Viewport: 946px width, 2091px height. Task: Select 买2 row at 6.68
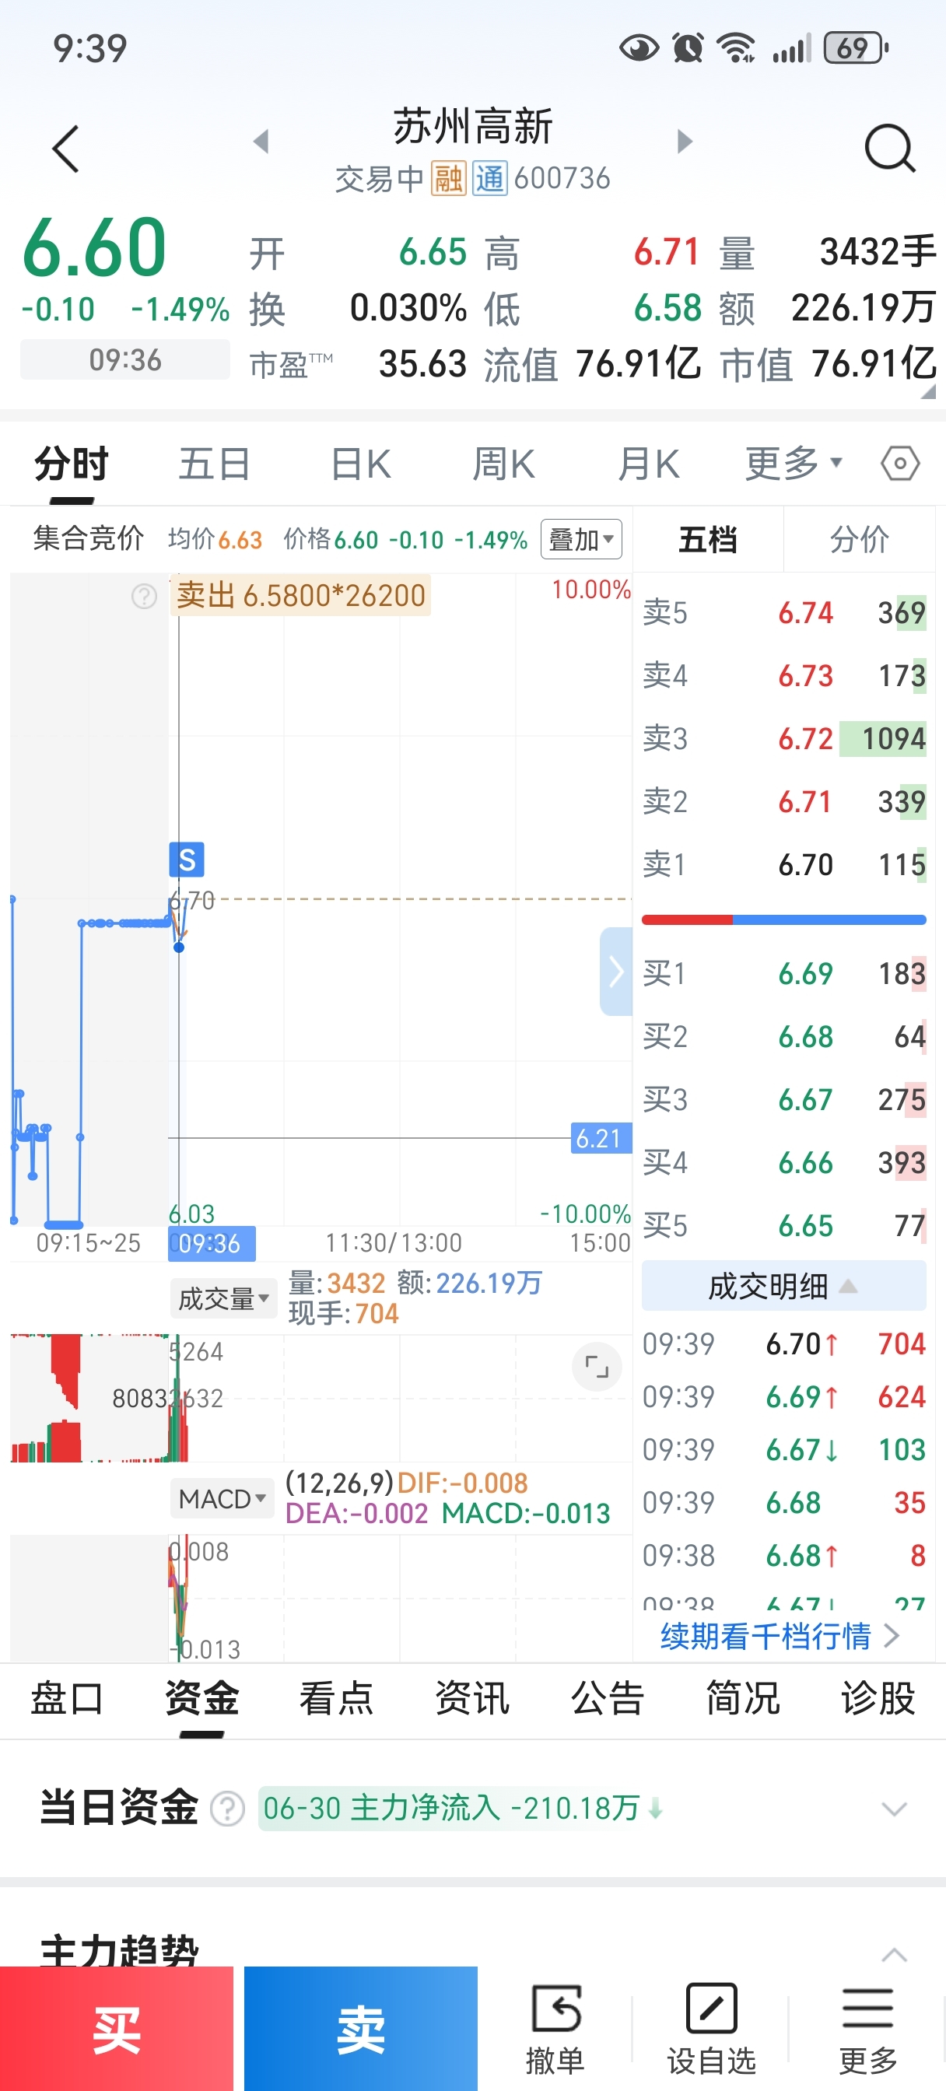(x=783, y=1037)
